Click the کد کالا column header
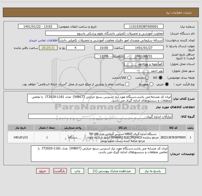Screen dimensions: 202x196 tap(173, 128)
